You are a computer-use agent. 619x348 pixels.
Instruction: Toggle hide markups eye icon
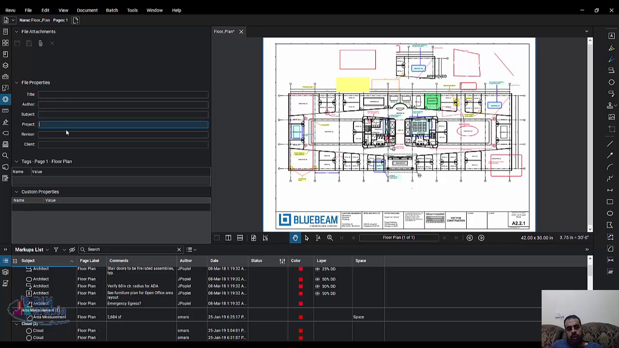pyautogui.click(x=72, y=249)
